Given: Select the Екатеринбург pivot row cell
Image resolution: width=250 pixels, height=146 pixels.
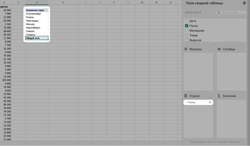Looking at the screenshot, I should [x=37, y=14].
